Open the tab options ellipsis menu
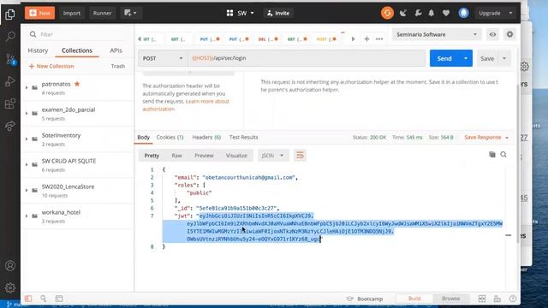This screenshot has width=548, height=308. pos(379,38)
